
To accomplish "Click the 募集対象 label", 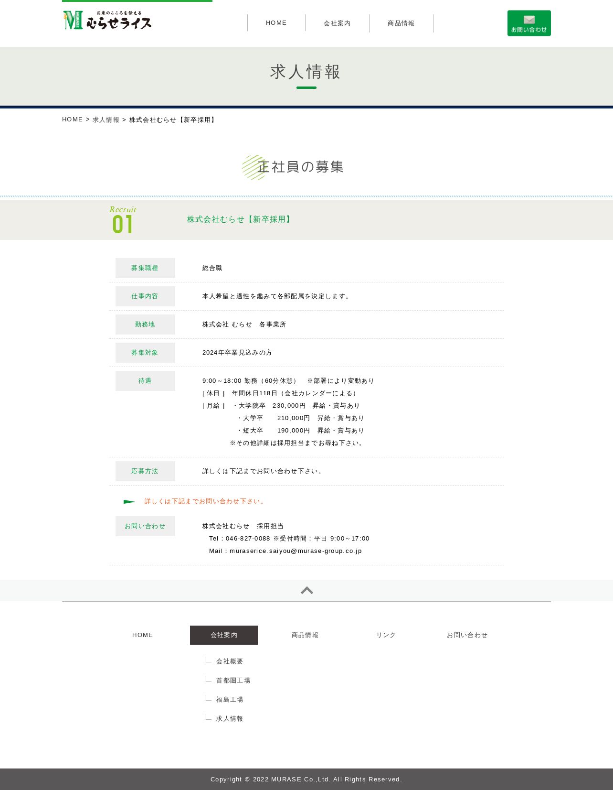I will tap(145, 353).
